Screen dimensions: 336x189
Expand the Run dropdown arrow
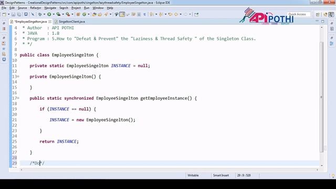pos(54,14)
